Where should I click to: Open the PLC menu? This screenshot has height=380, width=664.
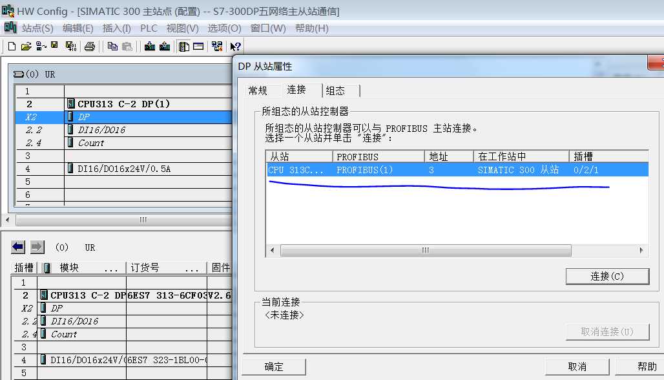[x=149, y=28]
